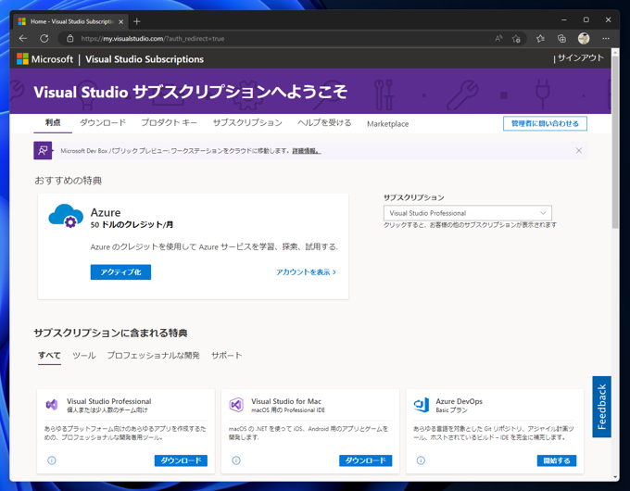Screen dimensions: 630x491
Task: Click the アカウントを表示 link
Action: [x=306, y=272]
